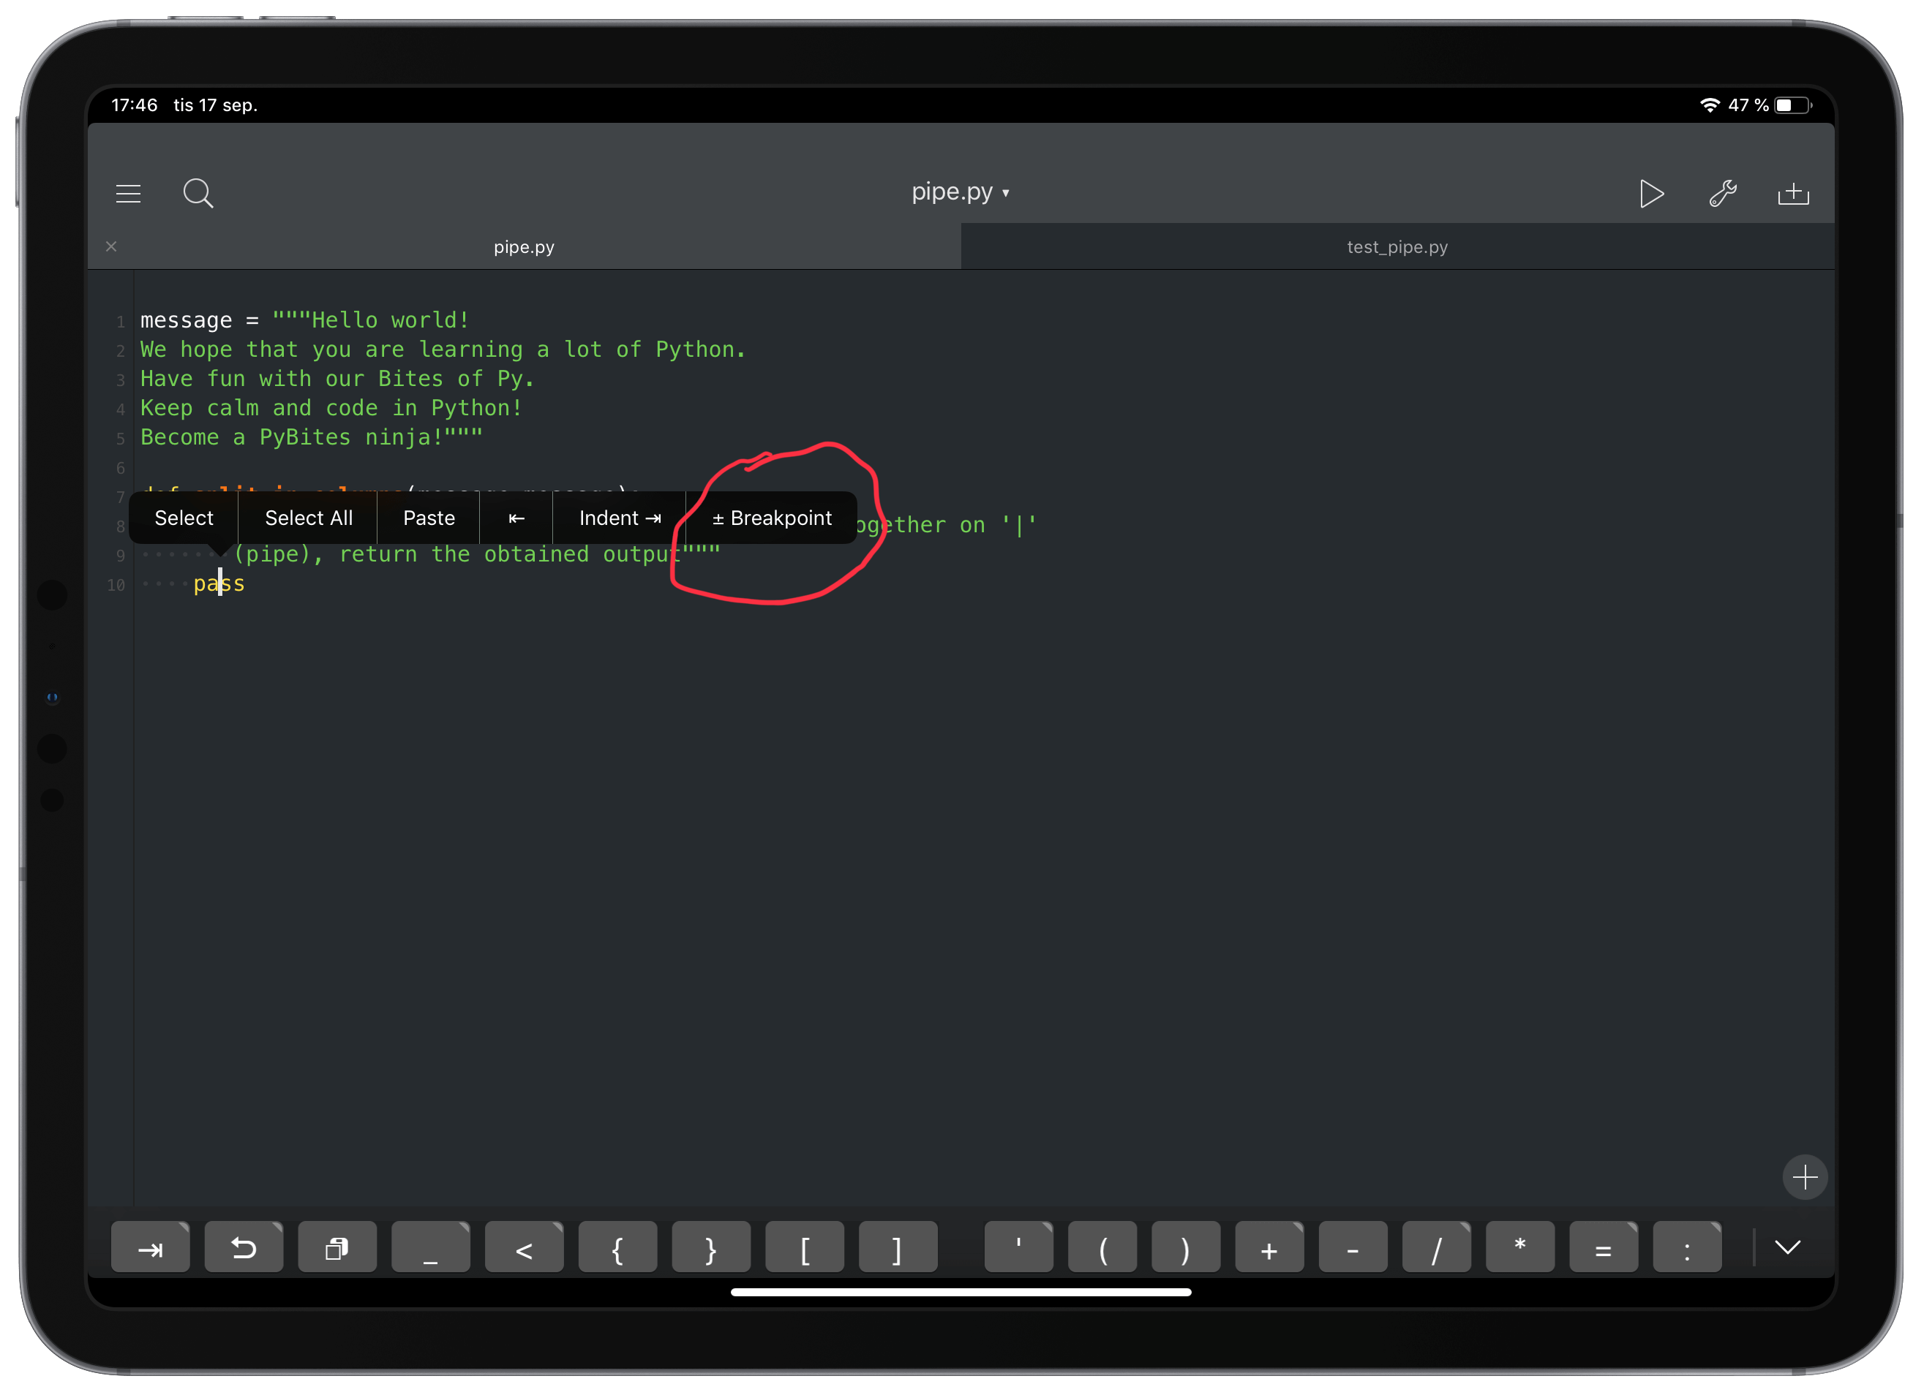1924x1395 pixels.
Task: Expand pipe.py title dropdown
Action: click(961, 192)
